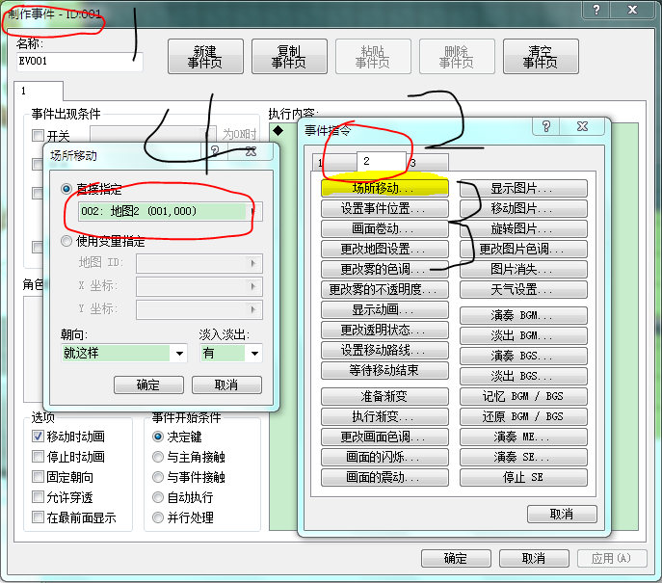Click the 画面卷动 command button

click(x=384, y=228)
